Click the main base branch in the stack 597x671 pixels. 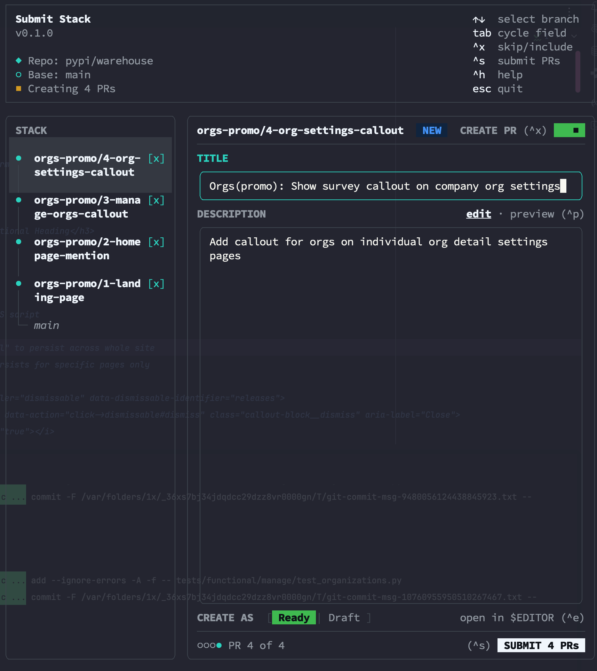46,325
